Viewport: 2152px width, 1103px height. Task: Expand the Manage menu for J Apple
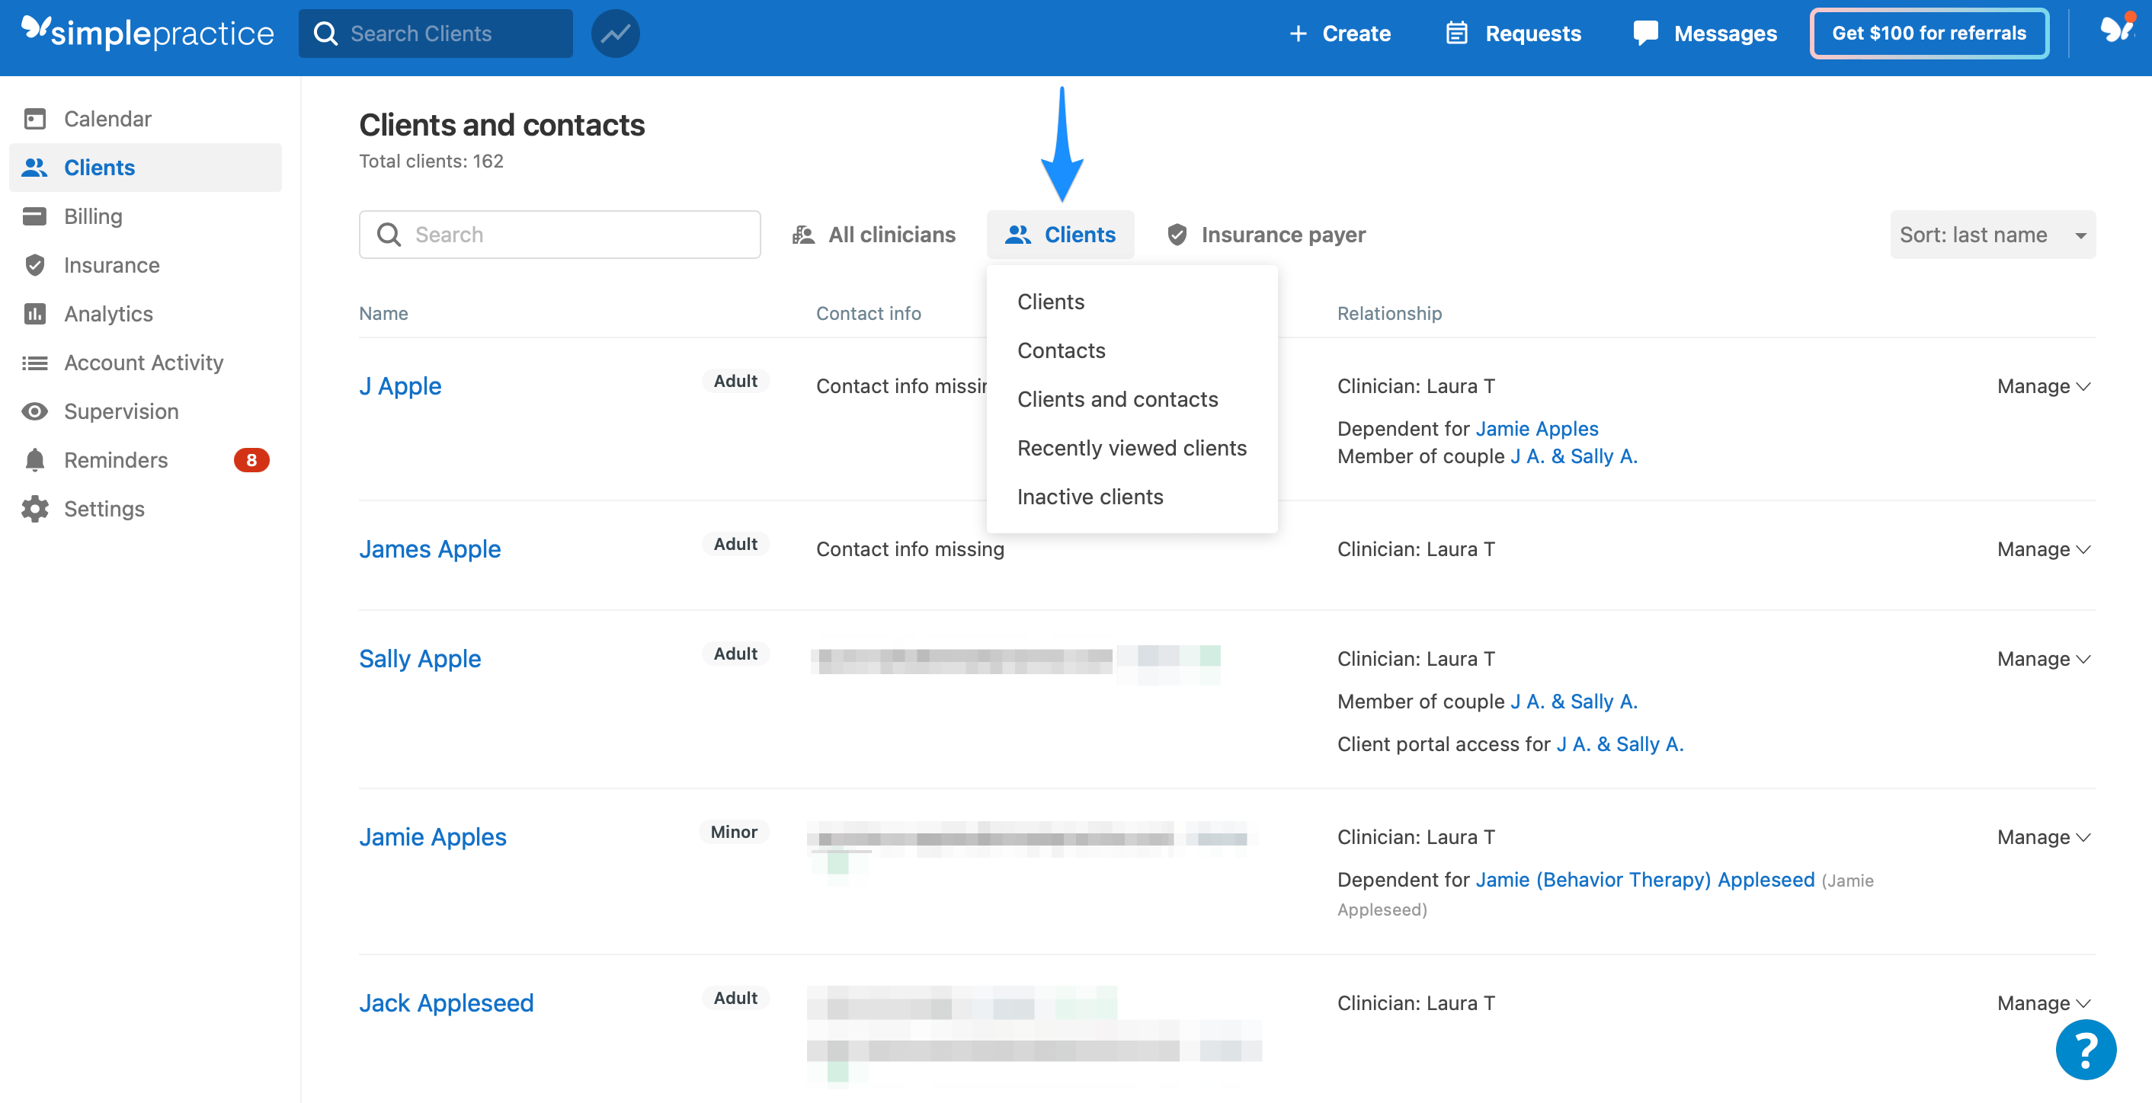[2043, 385]
